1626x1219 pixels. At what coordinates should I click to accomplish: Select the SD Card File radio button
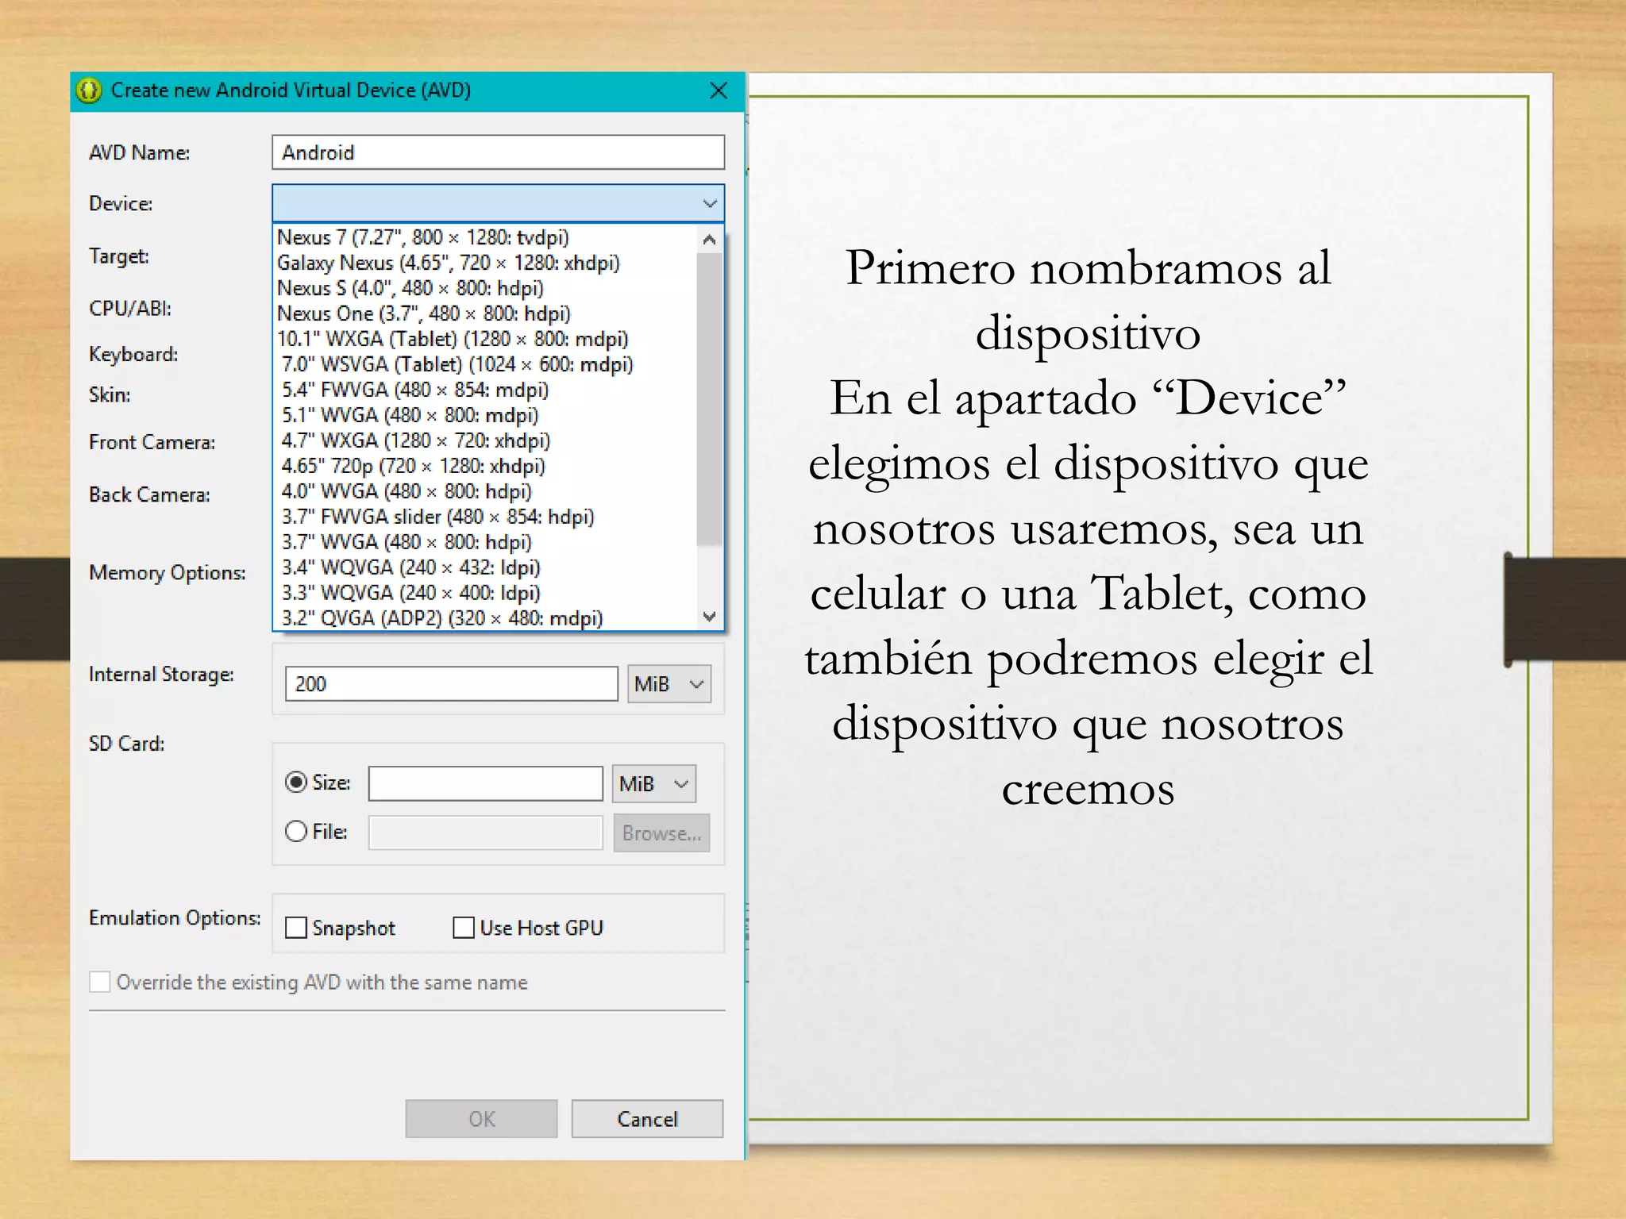pos(295,831)
